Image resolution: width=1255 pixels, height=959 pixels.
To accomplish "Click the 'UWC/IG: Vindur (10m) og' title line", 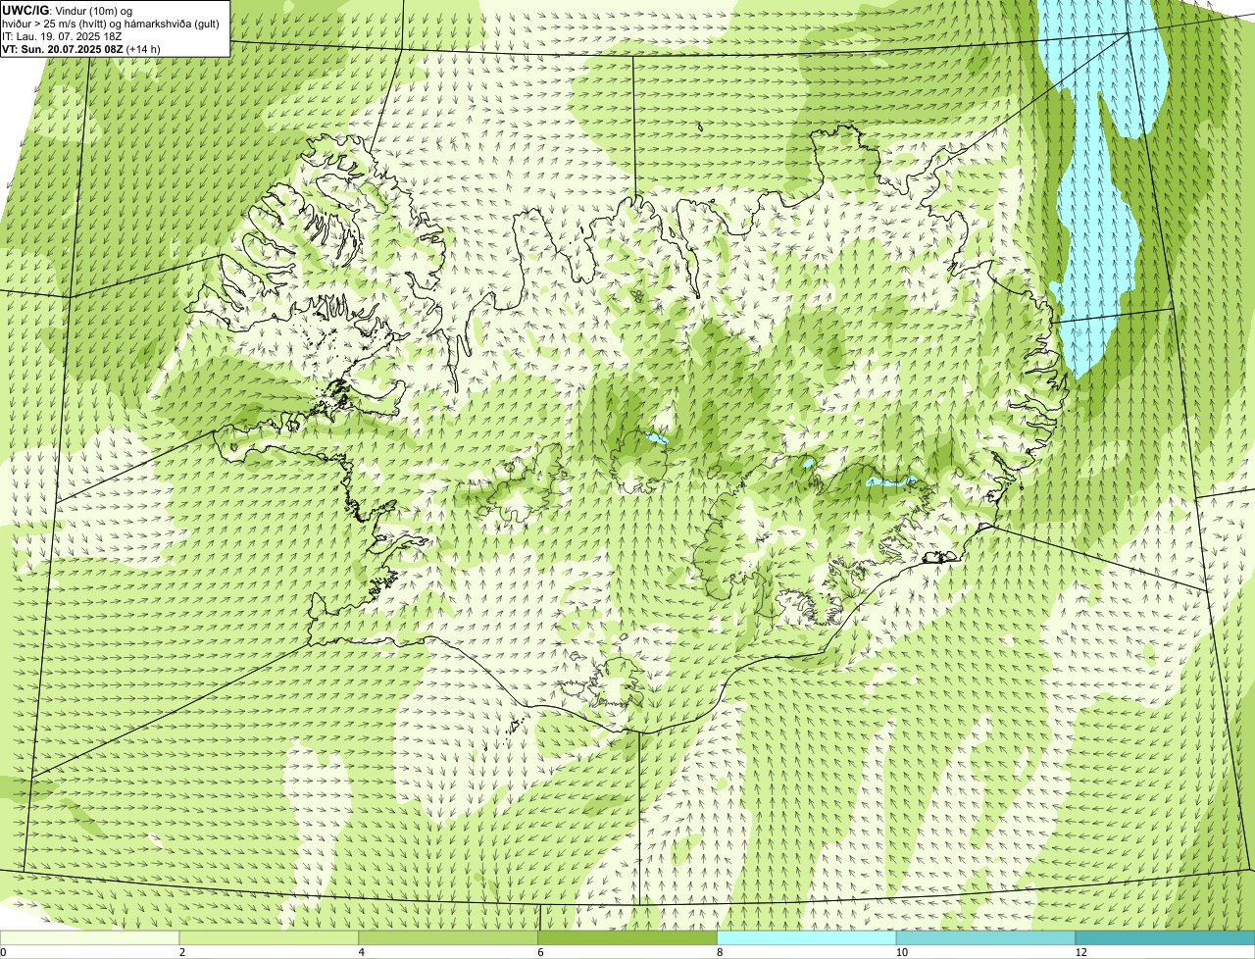I will (x=68, y=10).
